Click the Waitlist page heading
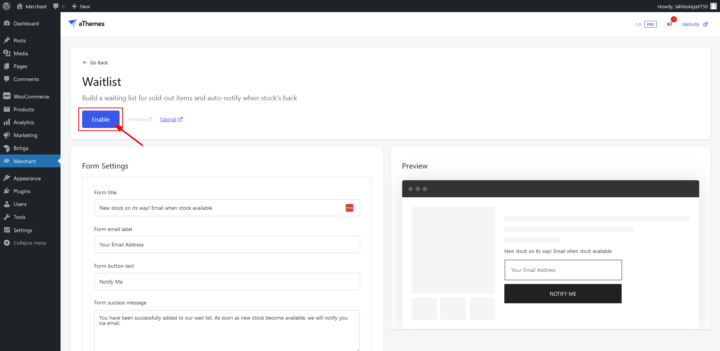 [x=101, y=82]
